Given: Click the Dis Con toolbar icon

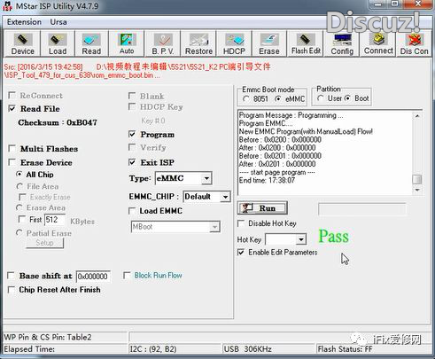Looking at the screenshot, I should point(414,43).
